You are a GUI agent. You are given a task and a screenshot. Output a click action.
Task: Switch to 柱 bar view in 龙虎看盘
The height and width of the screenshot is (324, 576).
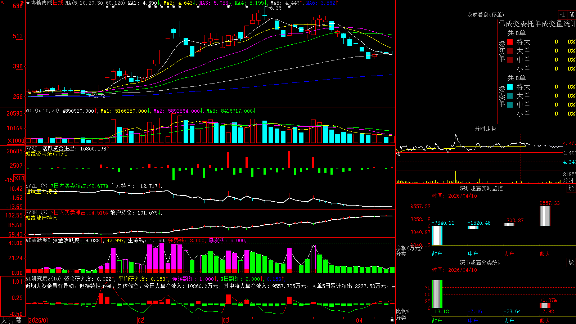(562, 14)
